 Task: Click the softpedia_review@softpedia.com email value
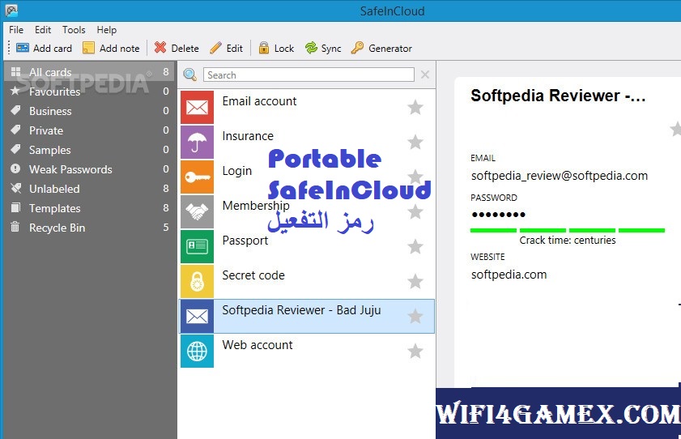[560, 176]
